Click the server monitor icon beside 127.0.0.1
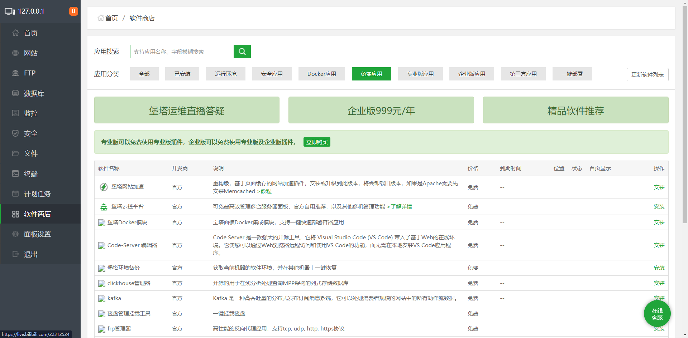 10,11
